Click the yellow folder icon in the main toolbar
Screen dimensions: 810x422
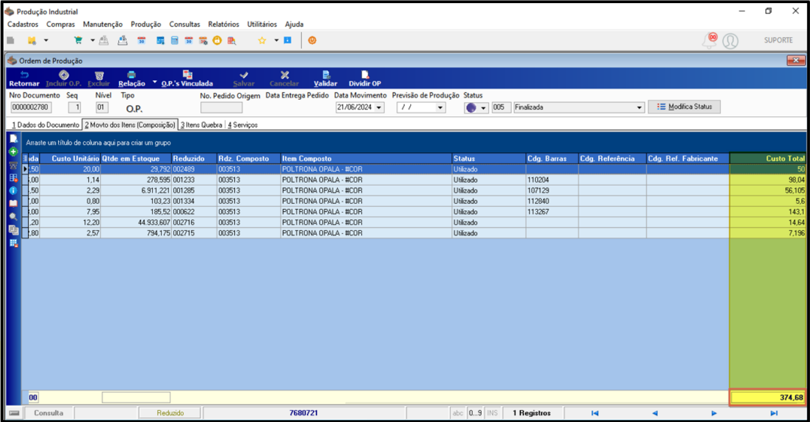tap(32, 40)
